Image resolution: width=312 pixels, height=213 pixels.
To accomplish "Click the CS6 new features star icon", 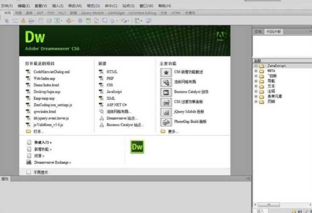I will 166,72.
